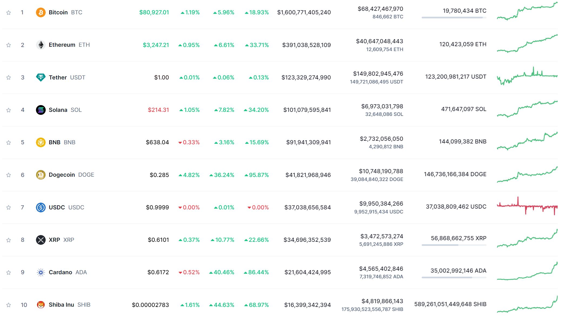Click XRP circulating supply progress bar

454,245
